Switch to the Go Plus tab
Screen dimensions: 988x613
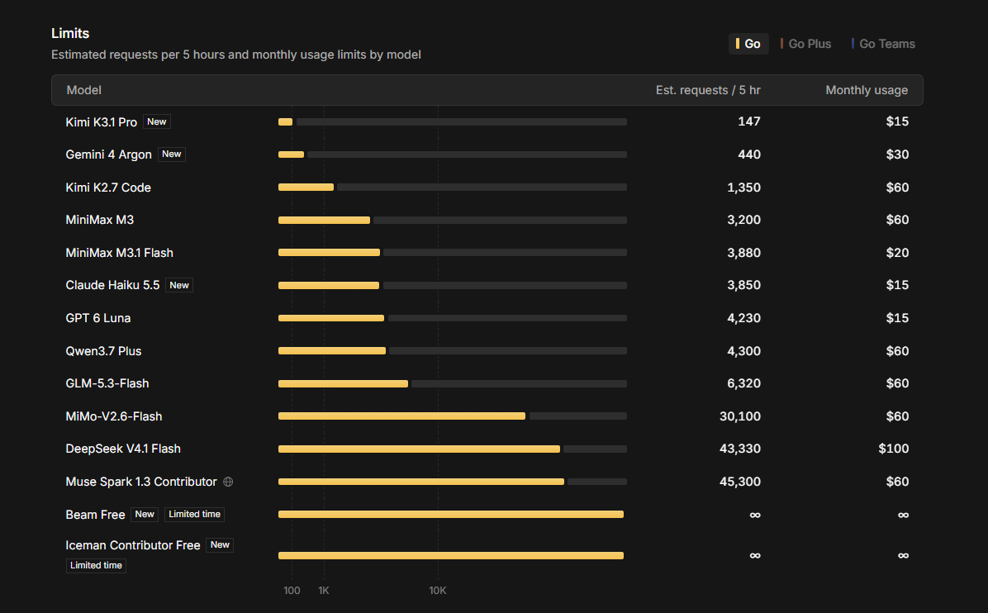click(806, 44)
